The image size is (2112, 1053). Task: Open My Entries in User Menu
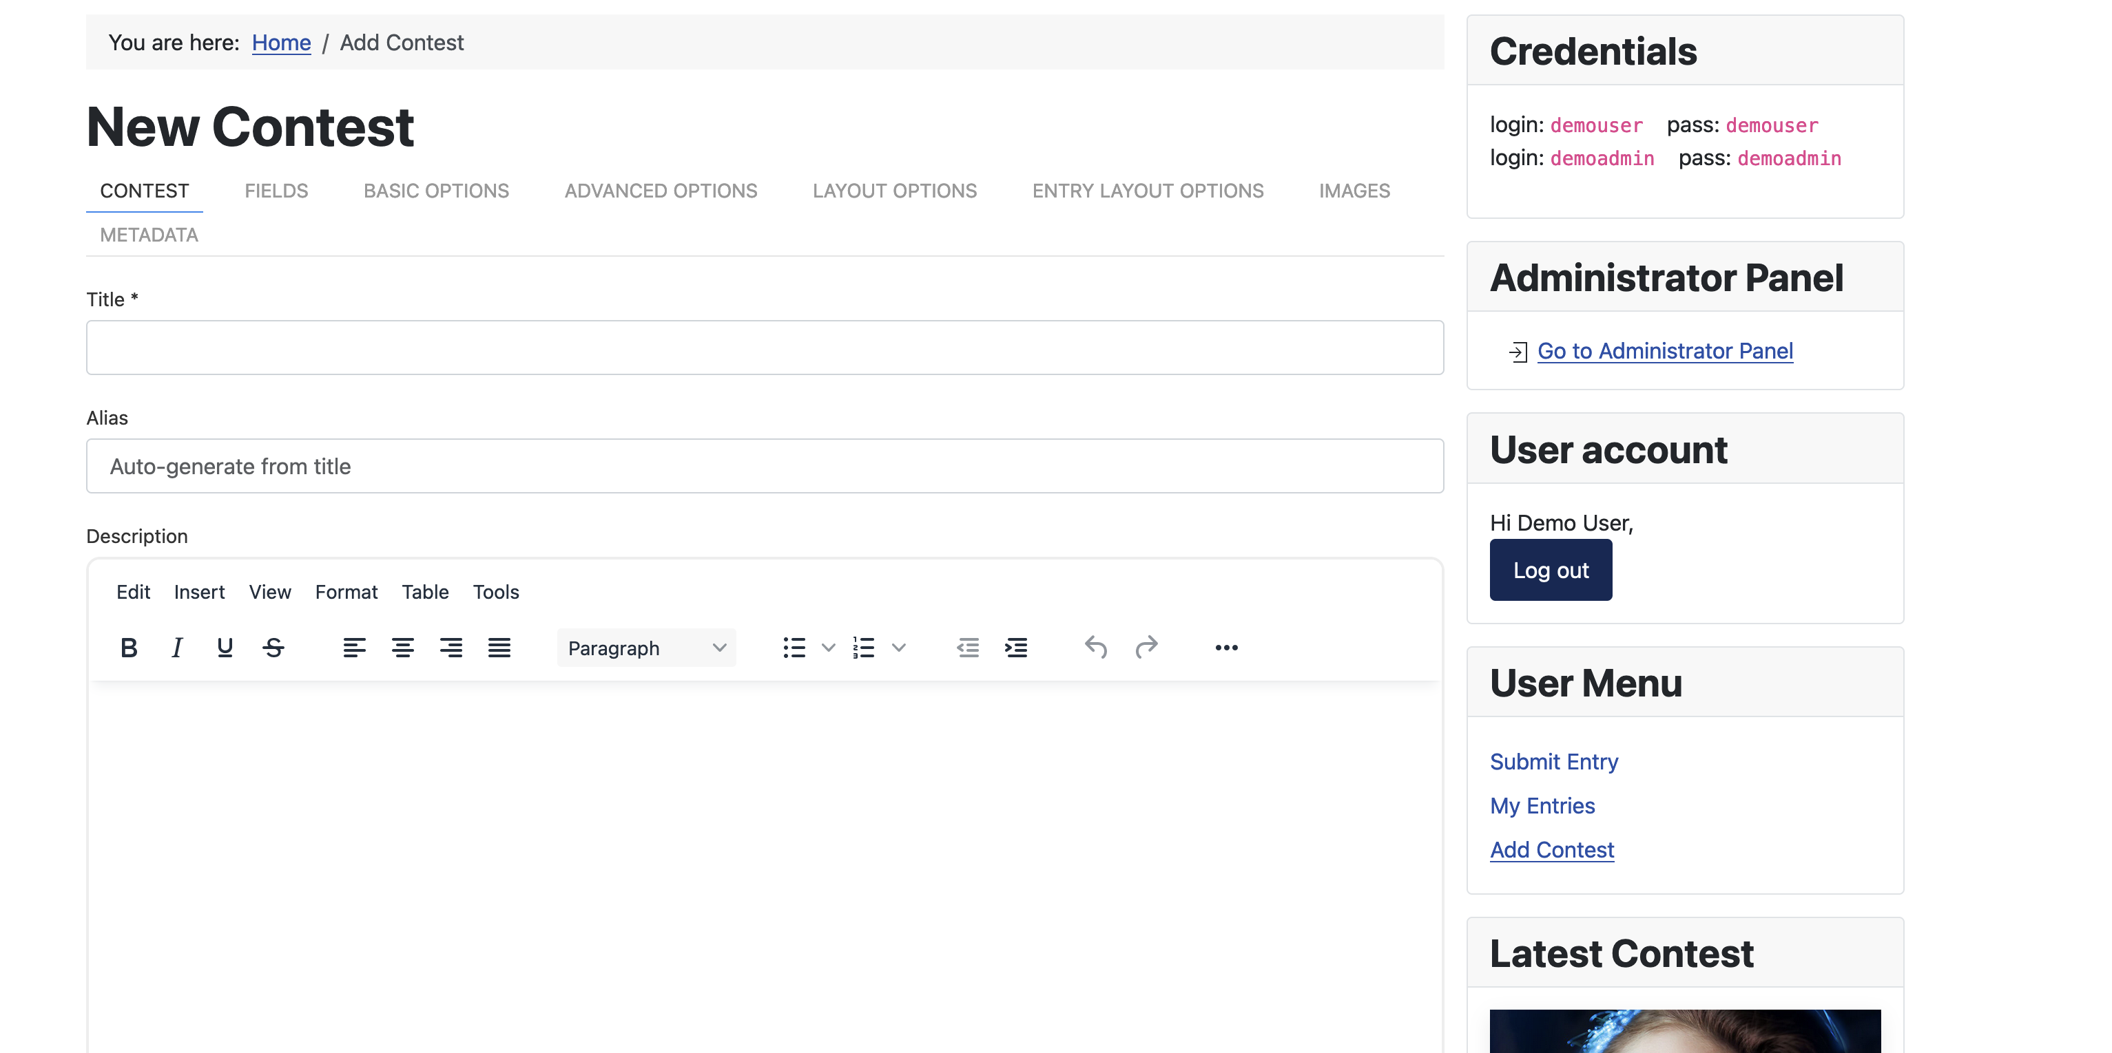1542,805
